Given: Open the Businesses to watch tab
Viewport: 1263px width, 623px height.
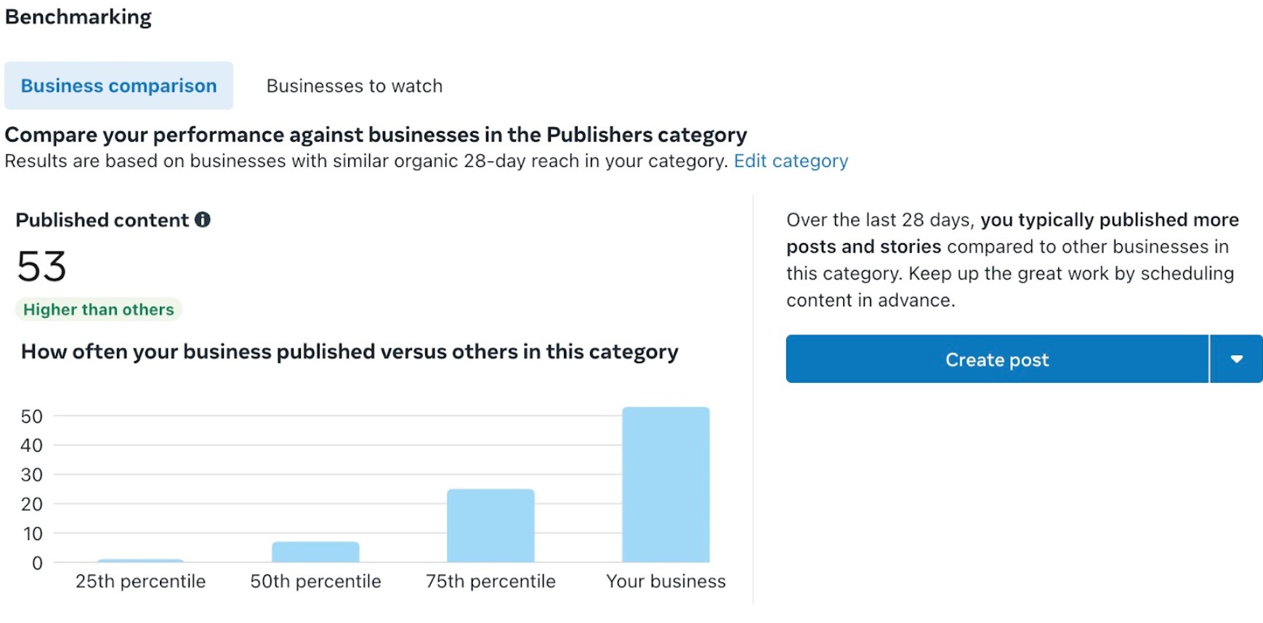Looking at the screenshot, I should 354,86.
